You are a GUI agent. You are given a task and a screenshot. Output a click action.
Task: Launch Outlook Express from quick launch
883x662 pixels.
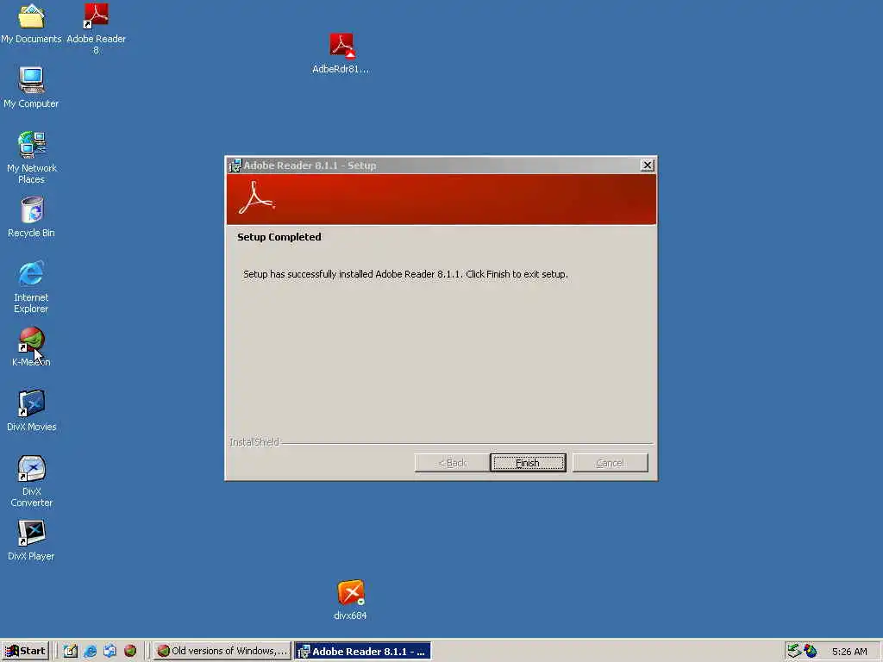point(110,651)
